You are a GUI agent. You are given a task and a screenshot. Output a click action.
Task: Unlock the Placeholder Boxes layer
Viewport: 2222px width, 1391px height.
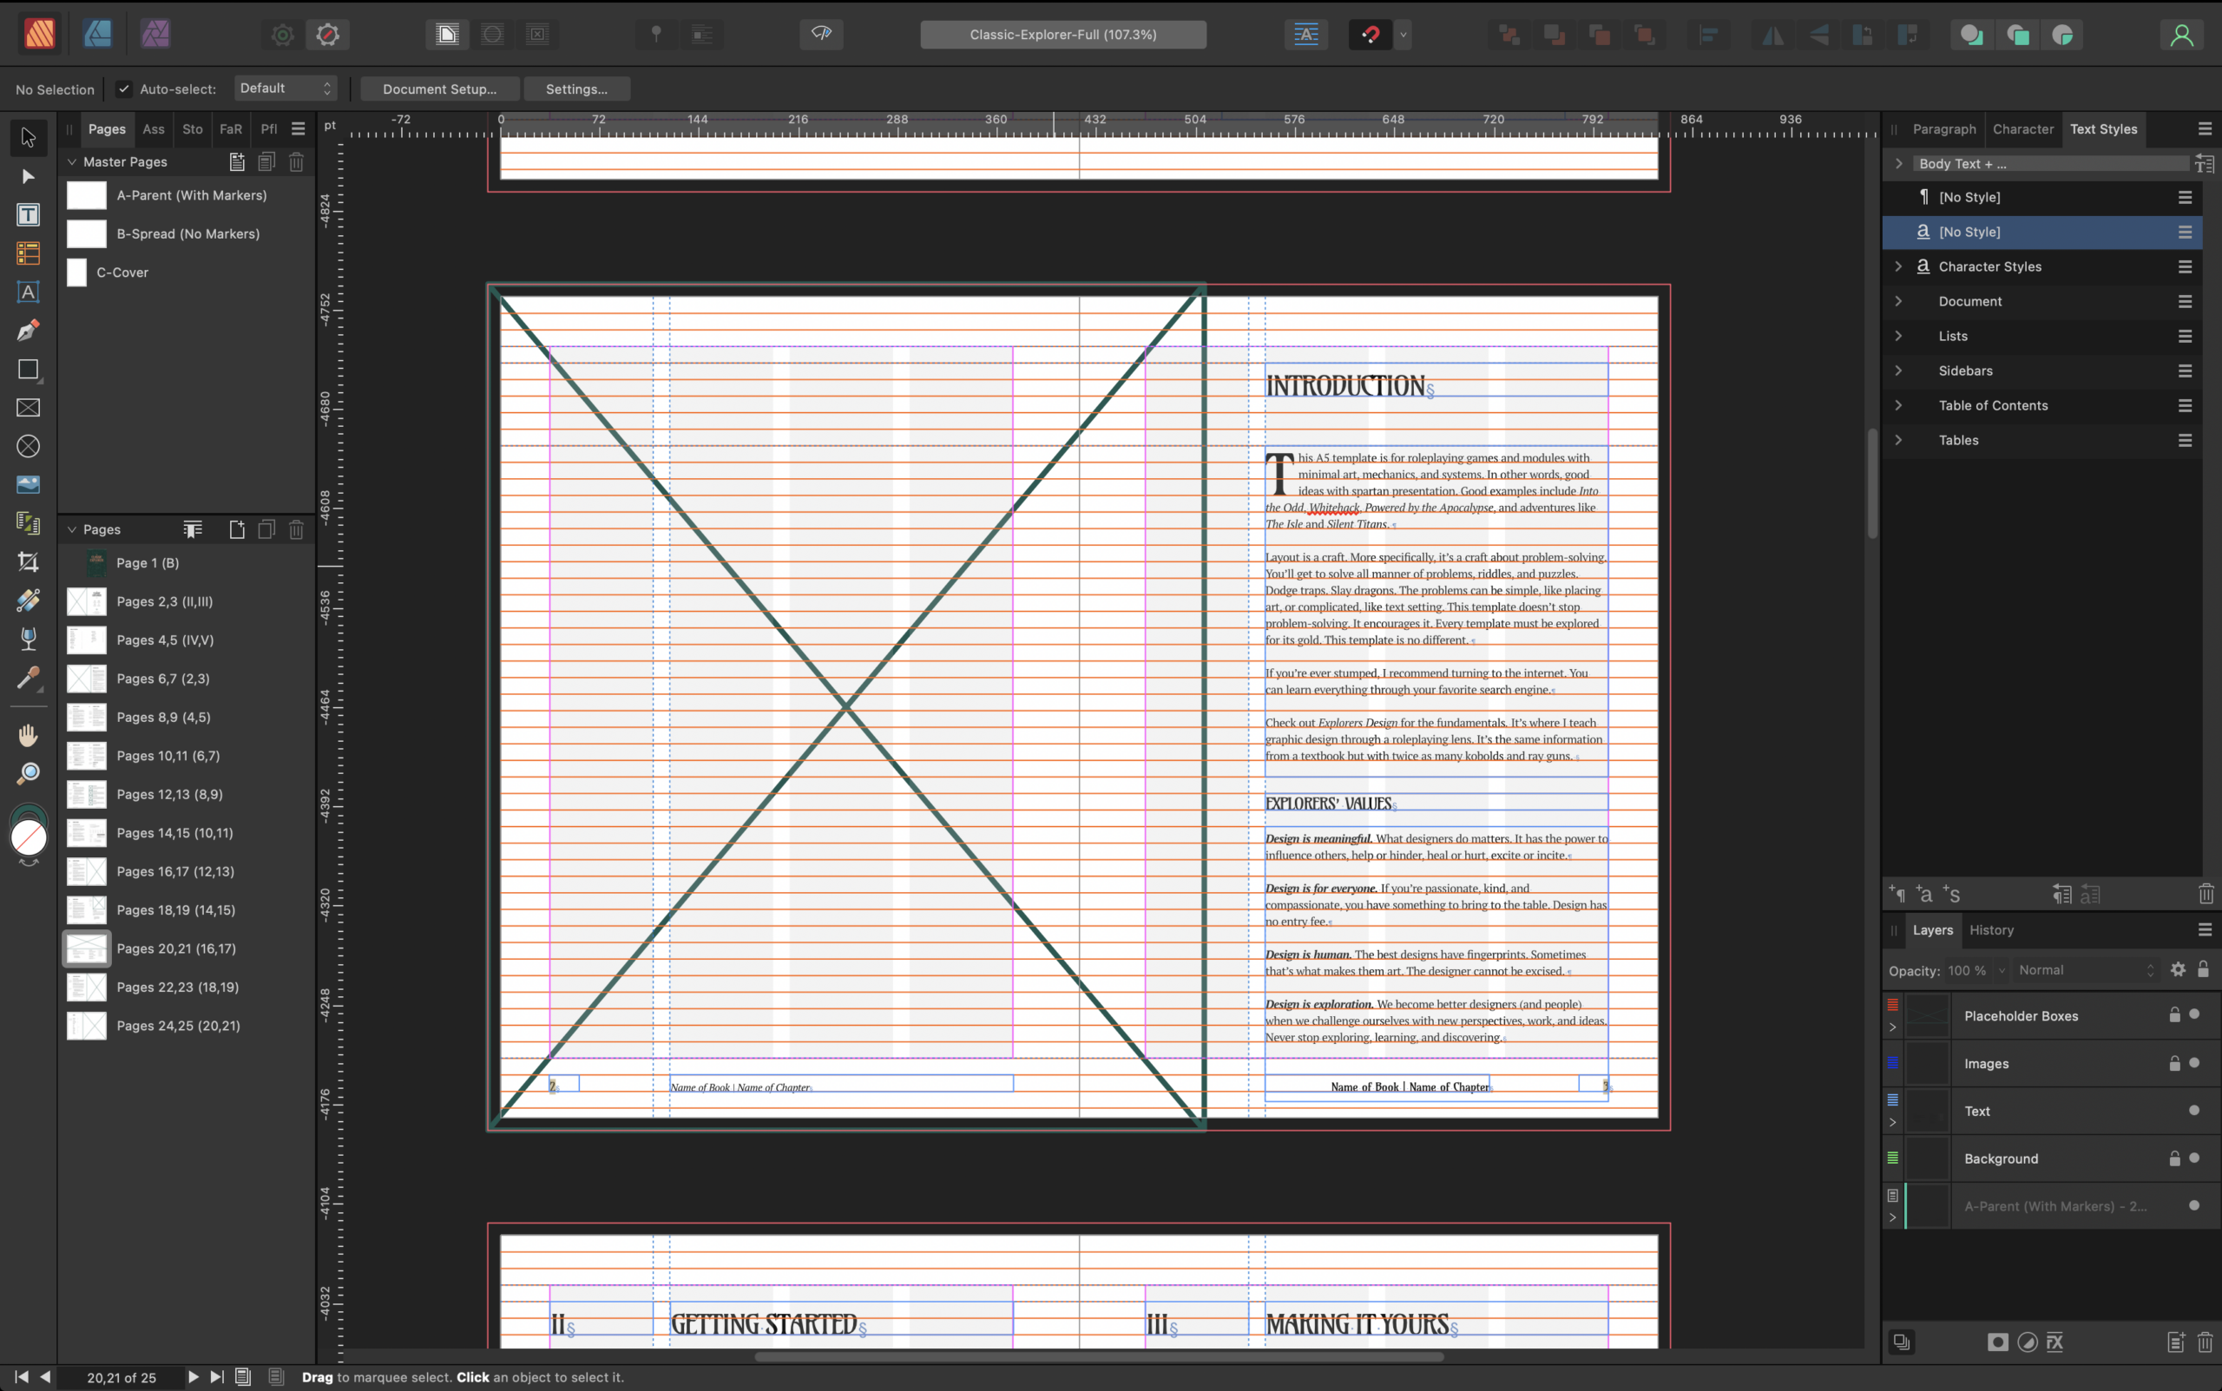click(2174, 1014)
